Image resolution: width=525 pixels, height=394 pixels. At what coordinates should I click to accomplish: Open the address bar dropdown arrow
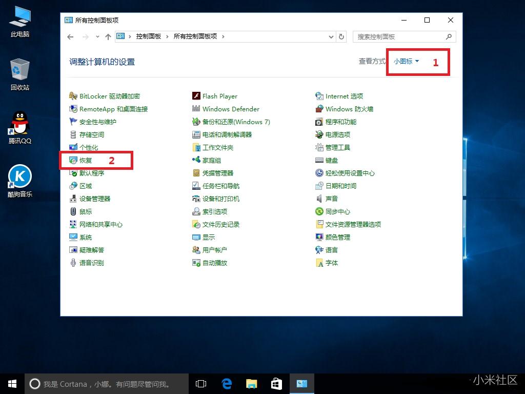click(x=331, y=36)
